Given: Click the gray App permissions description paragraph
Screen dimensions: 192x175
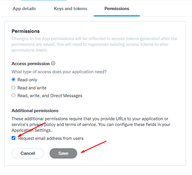Looking at the screenshot, I should pyautogui.click(x=94, y=44).
